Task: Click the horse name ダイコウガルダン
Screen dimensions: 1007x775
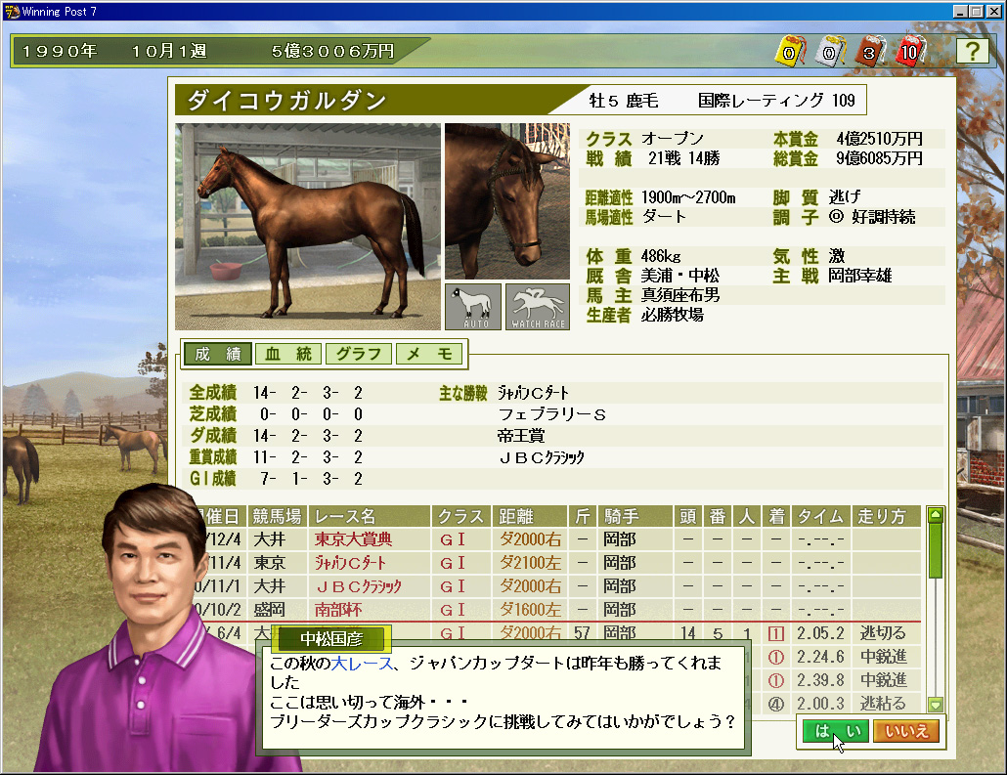Action: tap(286, 100)
